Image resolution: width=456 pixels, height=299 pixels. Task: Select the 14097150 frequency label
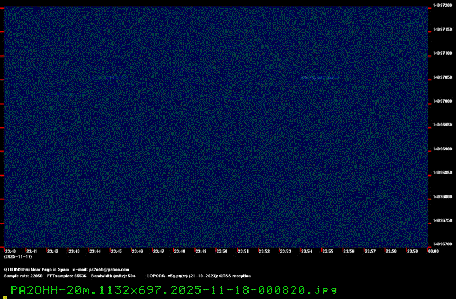point(443,30)
